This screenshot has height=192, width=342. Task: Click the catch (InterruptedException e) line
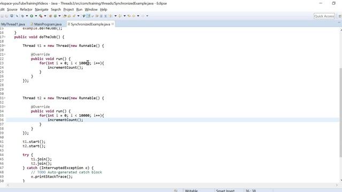pyautogui.click(x=58, y=168)
